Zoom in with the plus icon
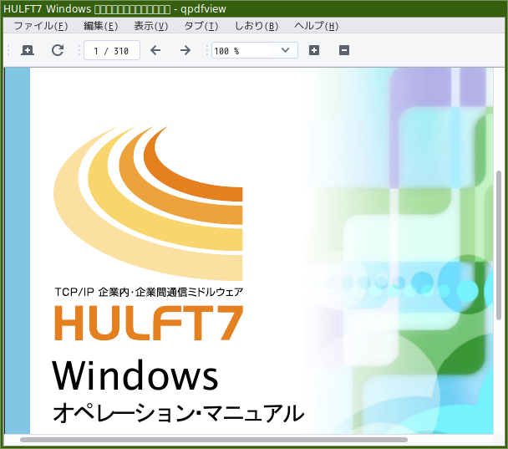The height and width of the screenshot is (449, 508). click(314, 50)
